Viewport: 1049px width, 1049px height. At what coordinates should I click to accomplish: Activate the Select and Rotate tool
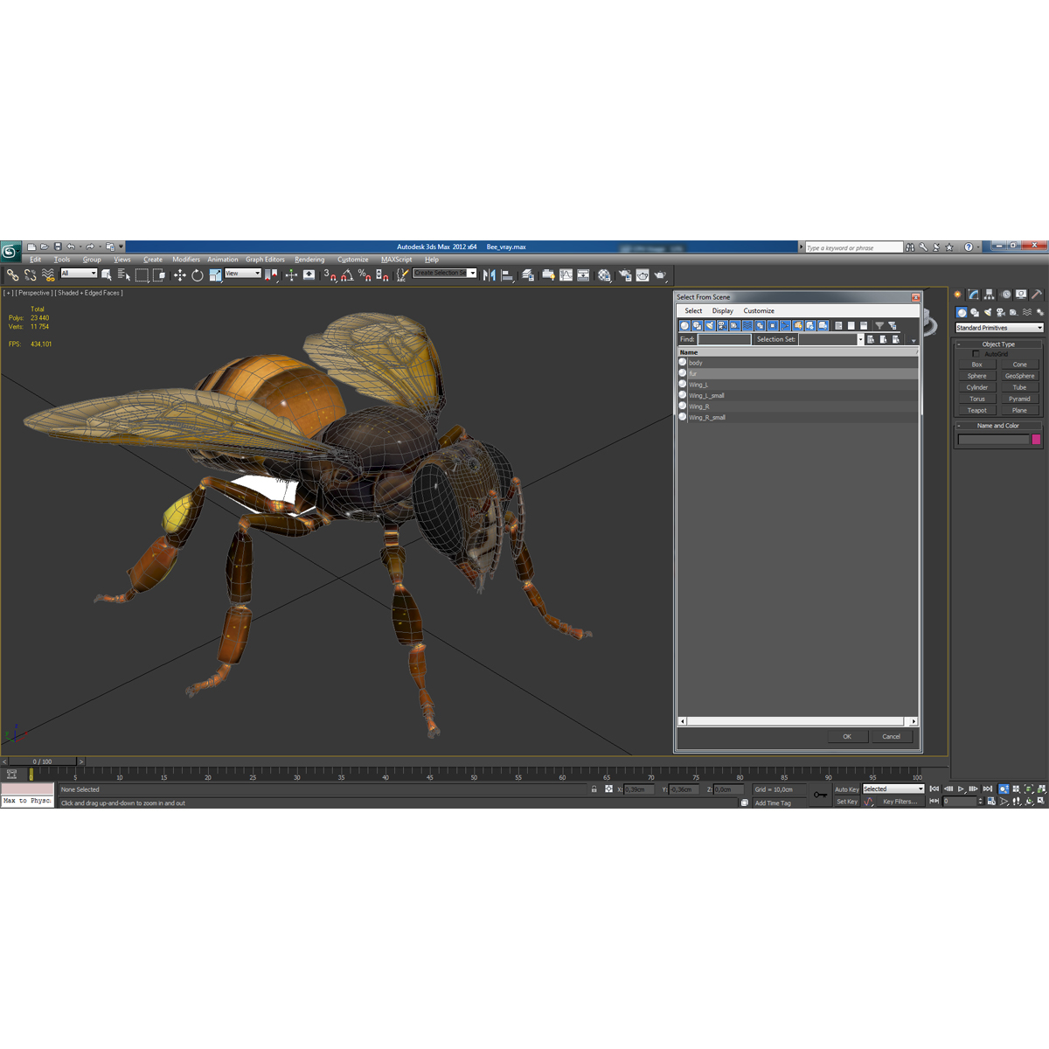coord(197,274)
